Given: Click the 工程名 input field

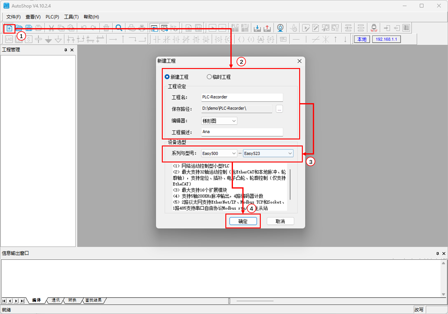Looking at the screenshot, I should coord(242,97).
